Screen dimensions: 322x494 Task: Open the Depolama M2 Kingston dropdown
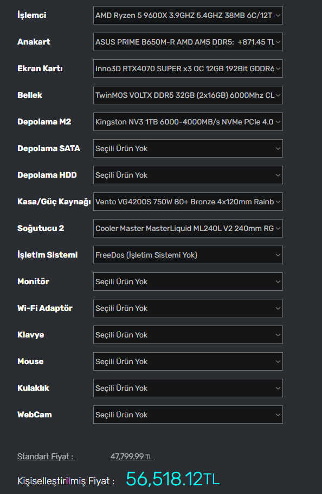pos(188,122)
